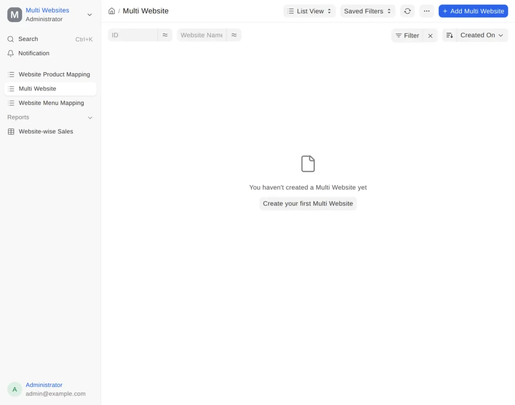Expand the Multi Websites workspace switcher

click(90, 15)
